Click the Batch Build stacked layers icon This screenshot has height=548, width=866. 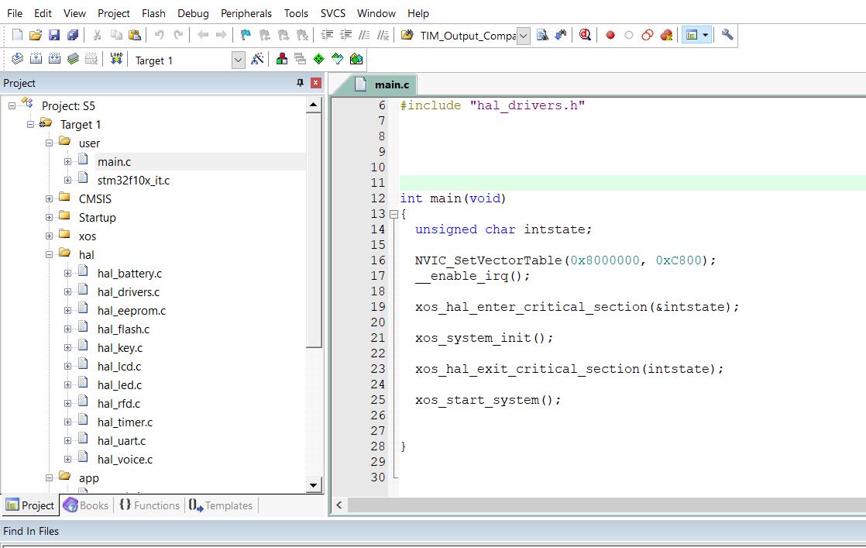(73, 59)
